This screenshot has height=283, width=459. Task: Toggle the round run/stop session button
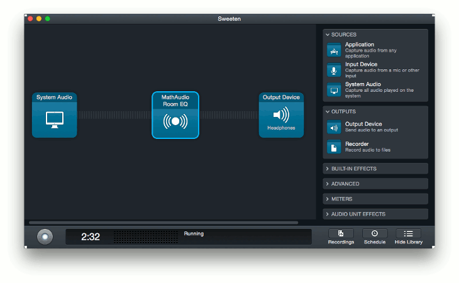[45, 236]
